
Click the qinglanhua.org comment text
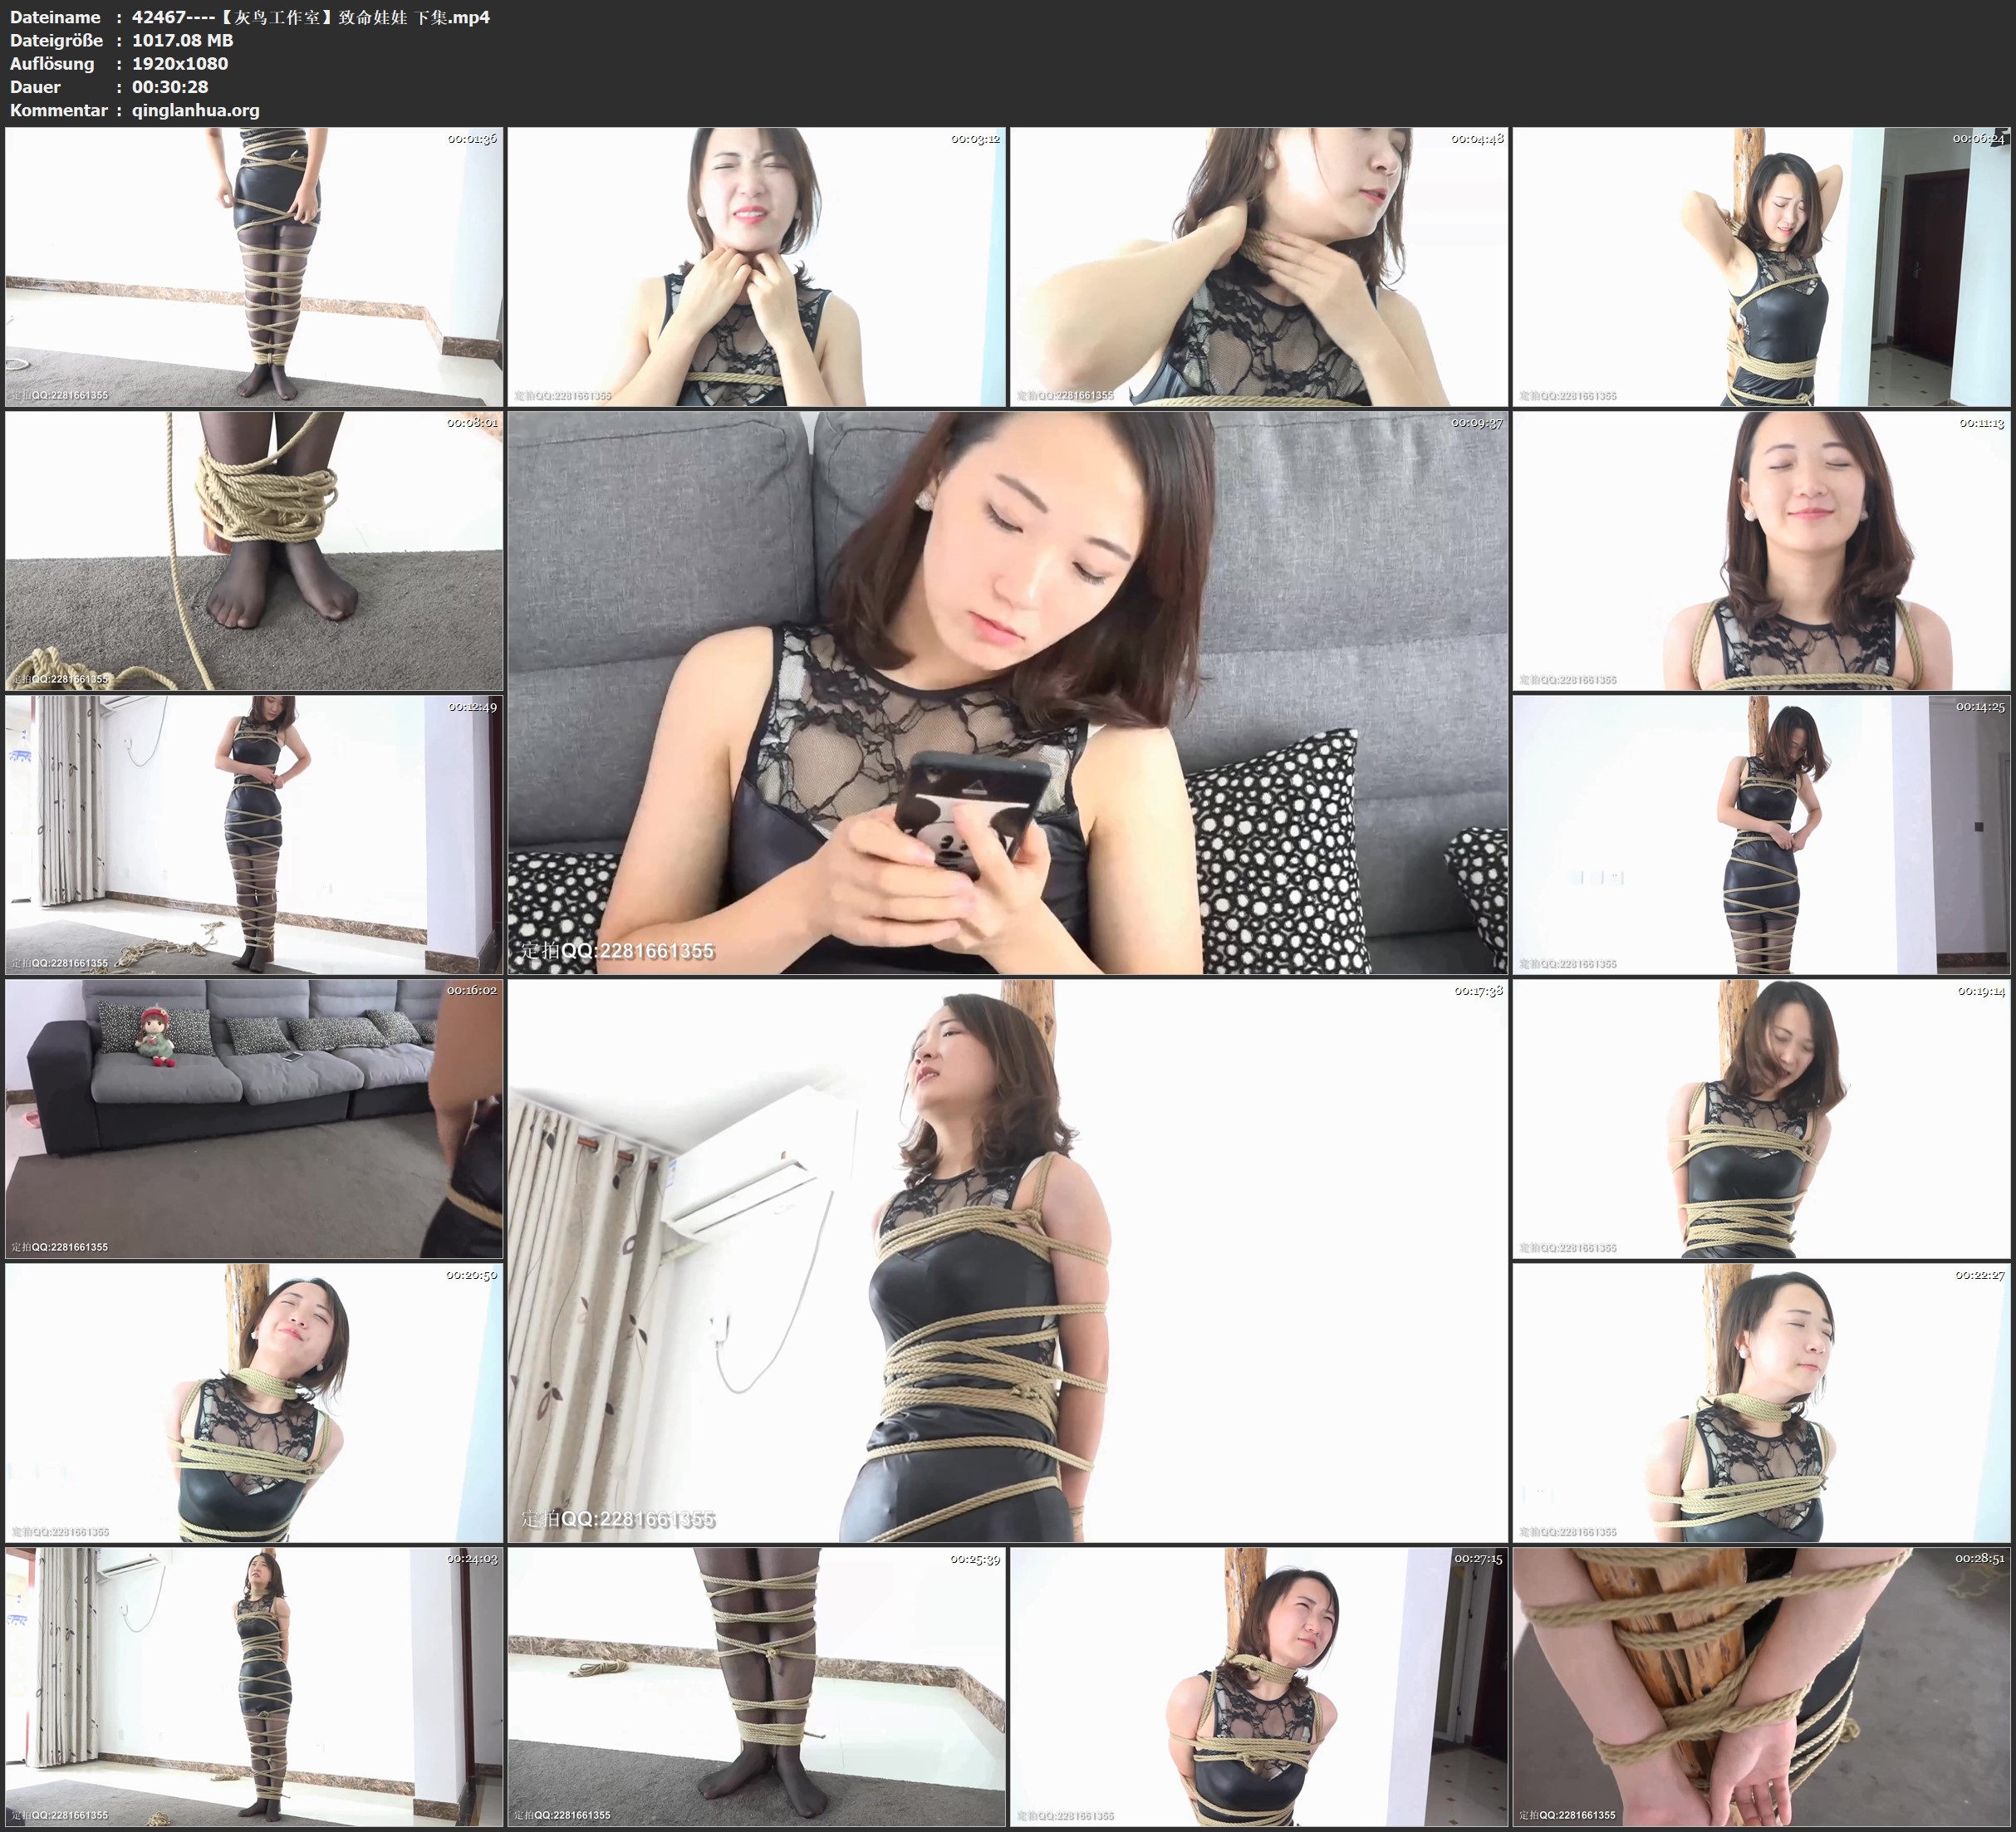click(196, 110)
